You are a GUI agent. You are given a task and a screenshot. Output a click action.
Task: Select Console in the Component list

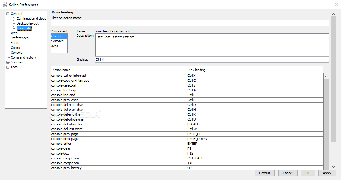pos(59,36)
